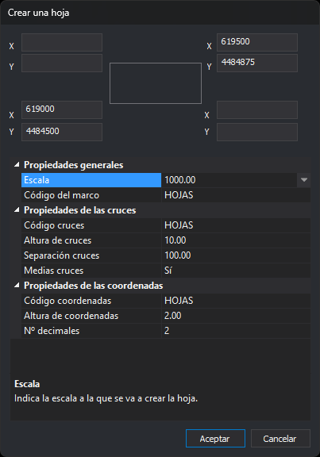This screenshot has height=457, width=320.
Task: Select the Código coordenadas property
Action: pyautogui.click(x=91, y=301)
